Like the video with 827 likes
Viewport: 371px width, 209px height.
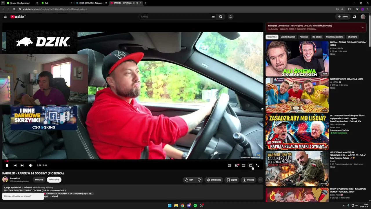pyautogui.click(x=189, y=180)
